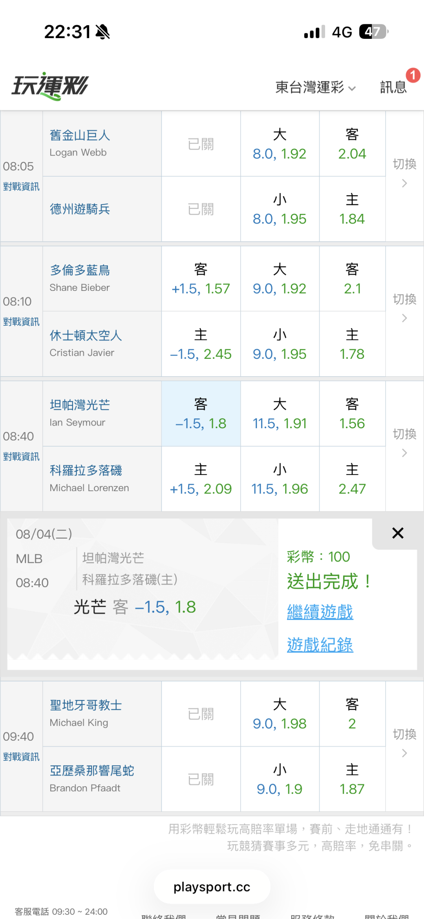Open 休士頓太空人 team page
This screenshot has width=424, height=919.
(x=86, y=335)
